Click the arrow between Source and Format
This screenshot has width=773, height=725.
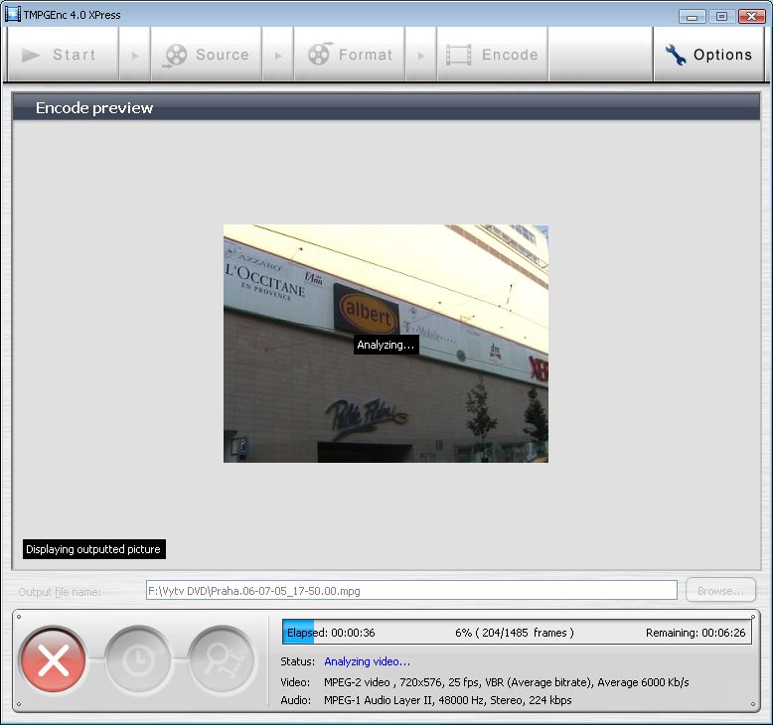point(277,55)
